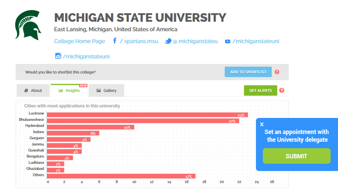Select the Insights tab
The image size is (338, 191).
69,90
